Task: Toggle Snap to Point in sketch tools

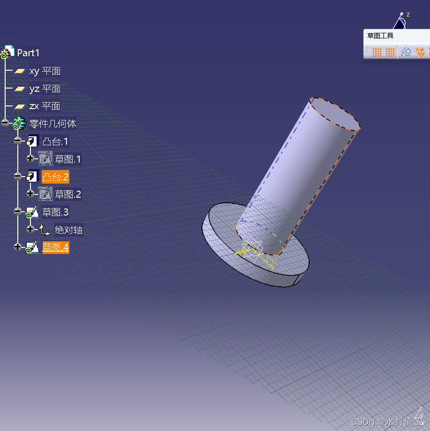Action: 390,52
